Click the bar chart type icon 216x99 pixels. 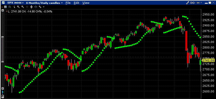(x=10, y=7)
